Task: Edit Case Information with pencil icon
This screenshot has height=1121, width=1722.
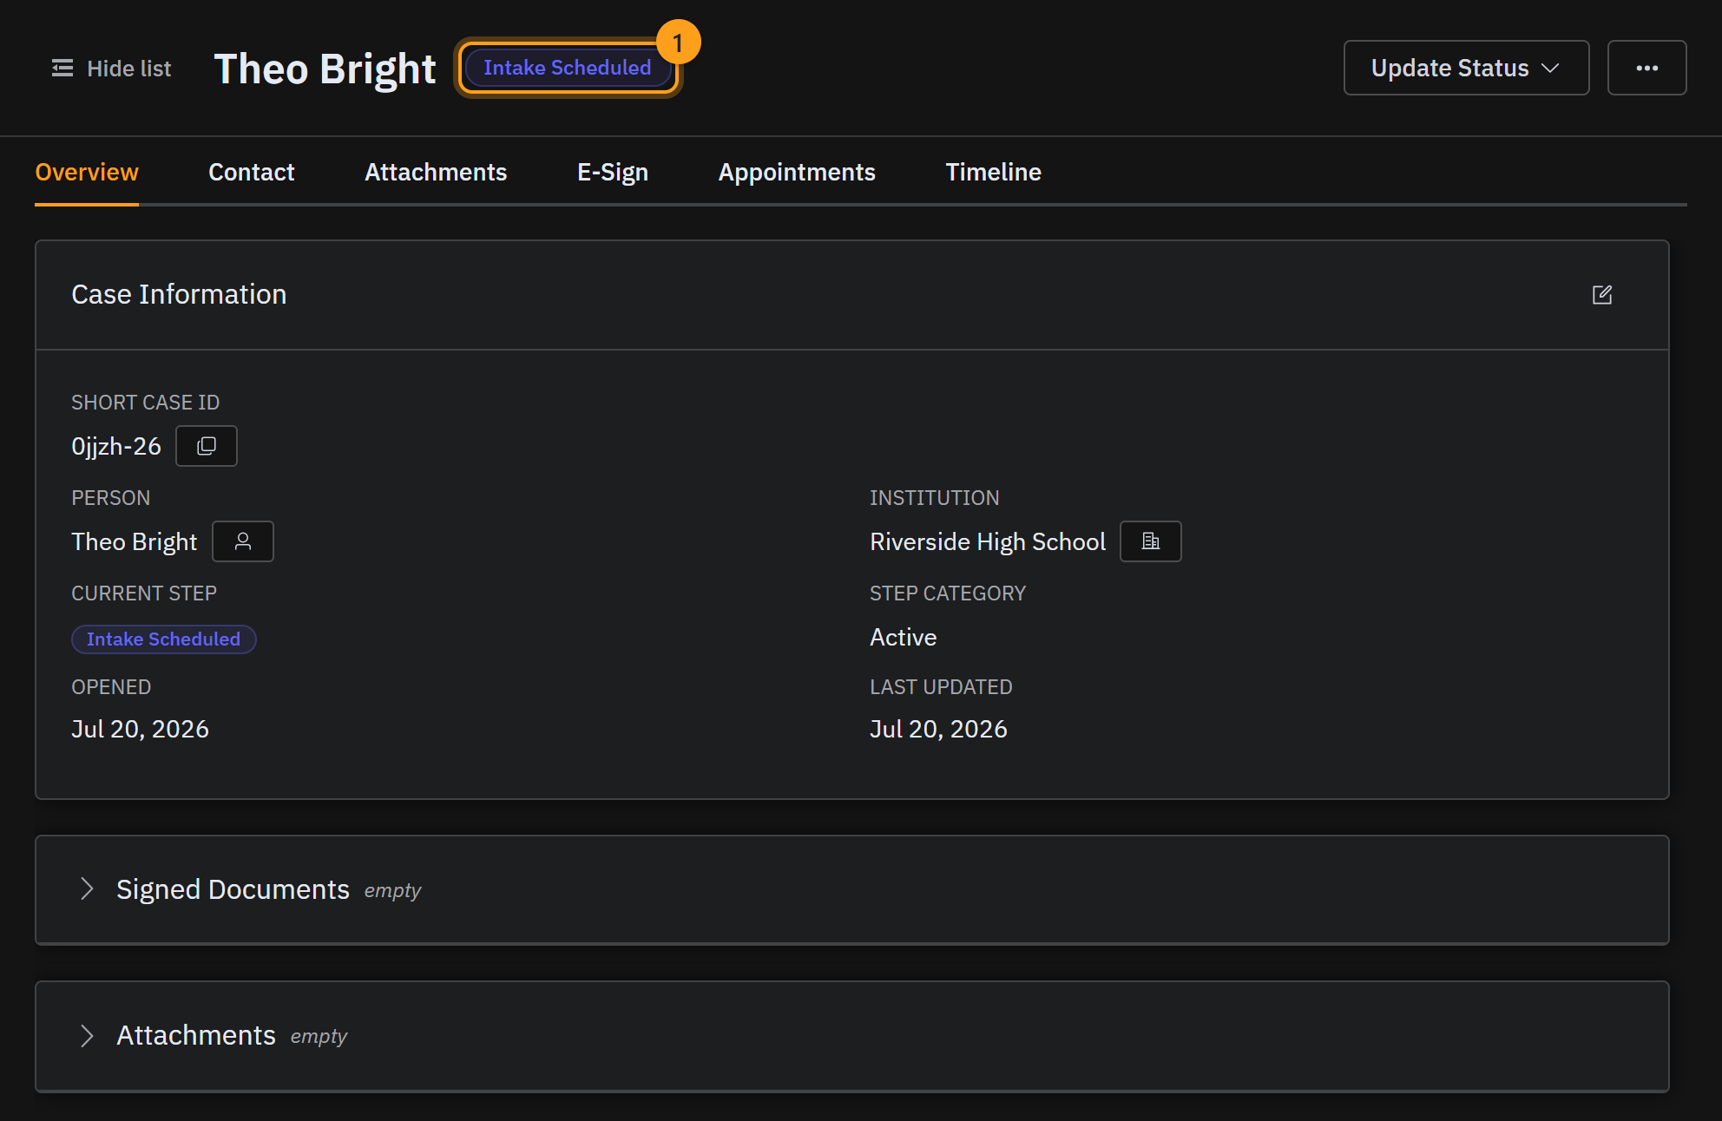Action: 1602,295
